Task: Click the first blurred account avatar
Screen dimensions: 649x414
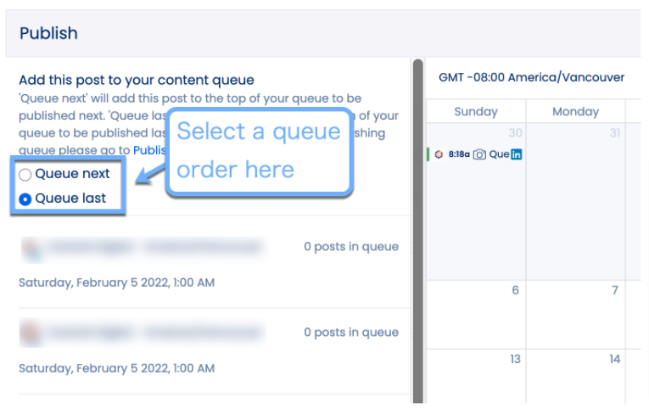Action: 30,247
